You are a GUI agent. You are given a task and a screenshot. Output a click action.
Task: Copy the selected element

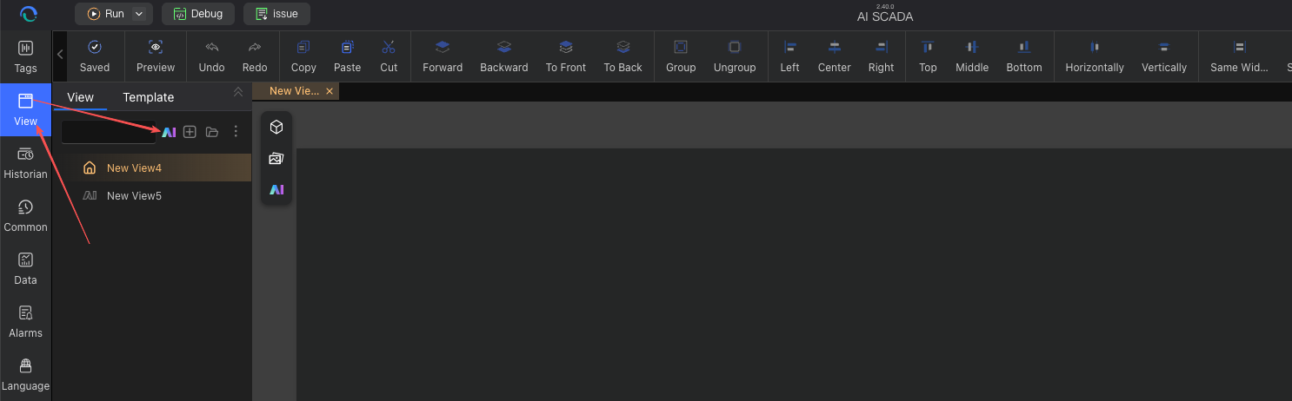(303, 56)
